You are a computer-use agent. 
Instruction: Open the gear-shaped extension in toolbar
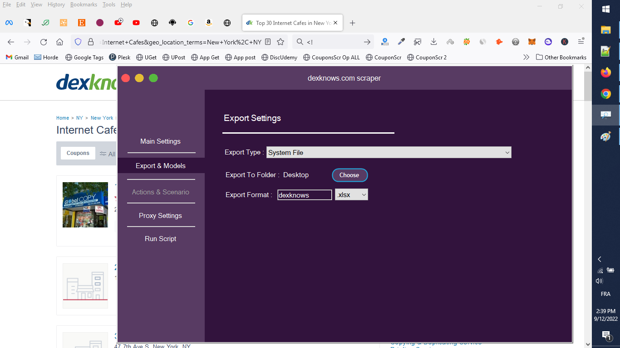[516, 42]
